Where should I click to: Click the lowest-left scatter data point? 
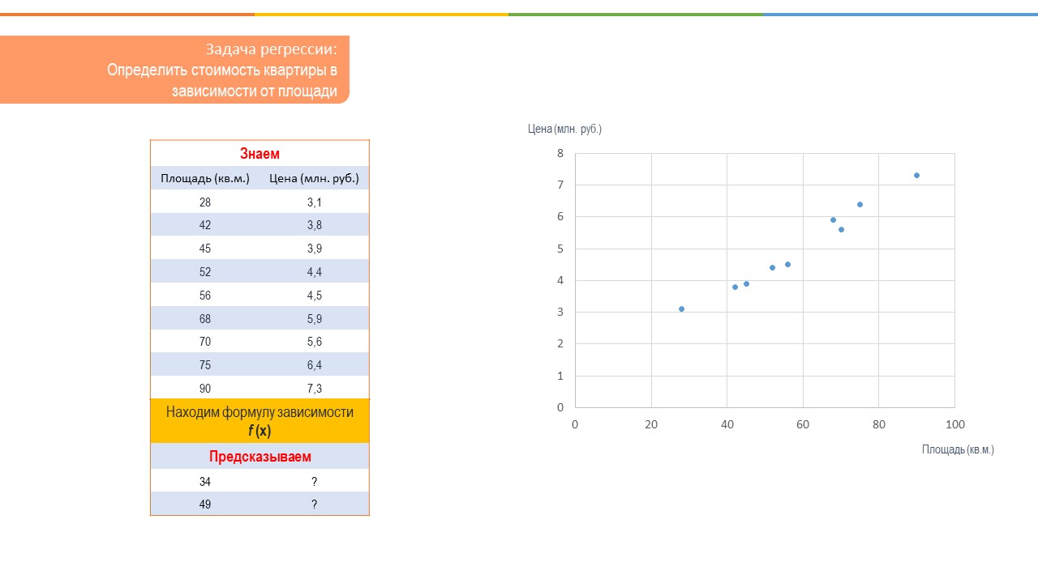(681, 309)
